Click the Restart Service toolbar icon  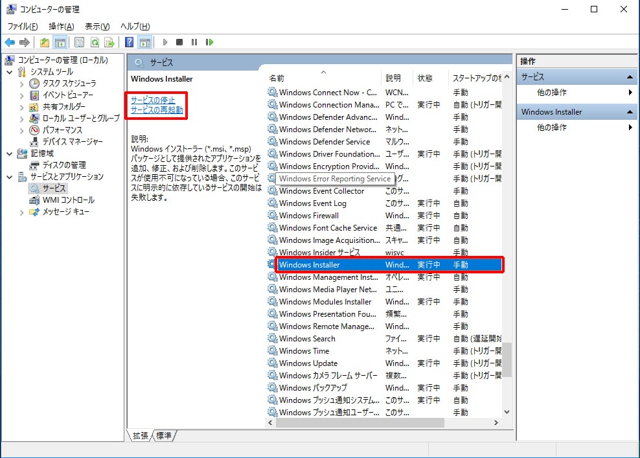(209, 42)
